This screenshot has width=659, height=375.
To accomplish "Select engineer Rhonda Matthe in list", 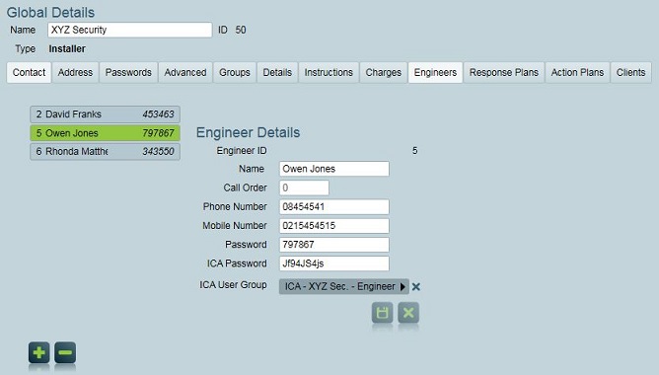I will (x=106, y=151).
